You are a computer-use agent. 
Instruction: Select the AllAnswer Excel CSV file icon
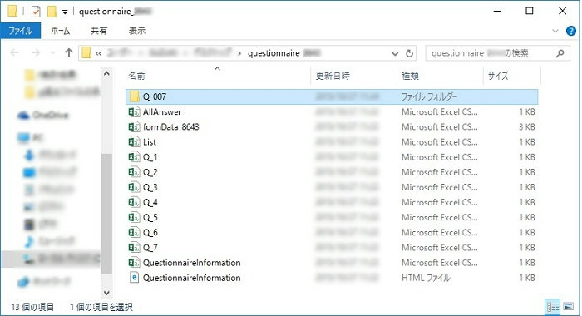click(x=134, y=111)
